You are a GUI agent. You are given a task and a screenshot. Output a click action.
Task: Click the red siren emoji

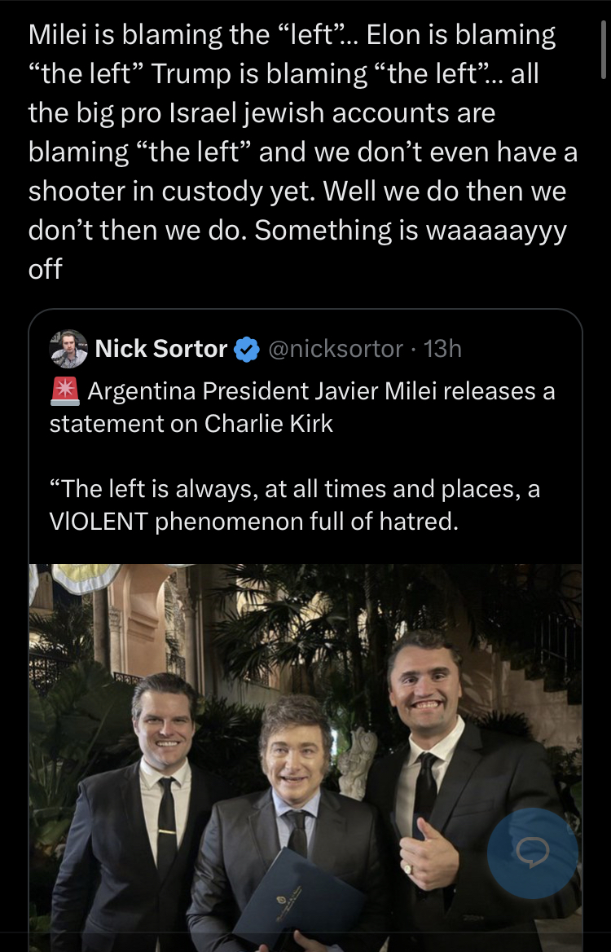tap(65, 391)
